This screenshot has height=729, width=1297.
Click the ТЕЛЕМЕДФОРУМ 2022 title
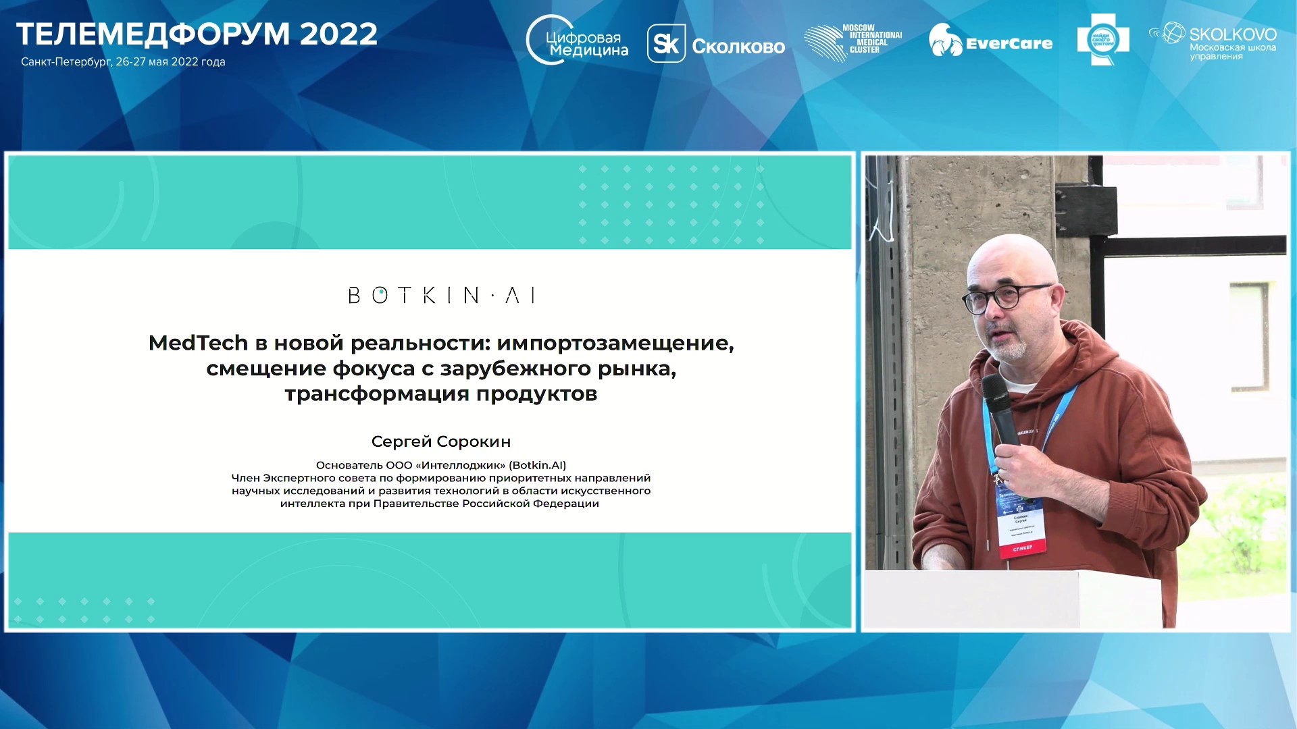click(197, 34)
